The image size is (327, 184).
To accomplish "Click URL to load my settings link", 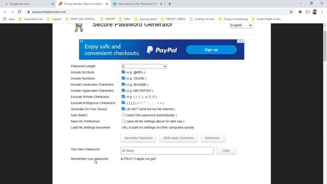I will [158, 127].
